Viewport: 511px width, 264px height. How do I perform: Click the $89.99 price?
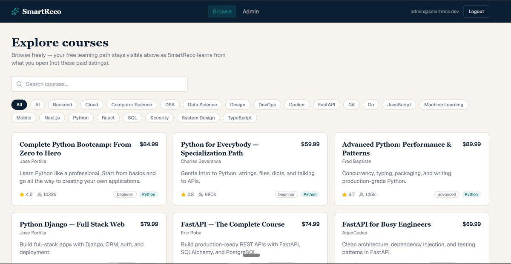(472, 145)
